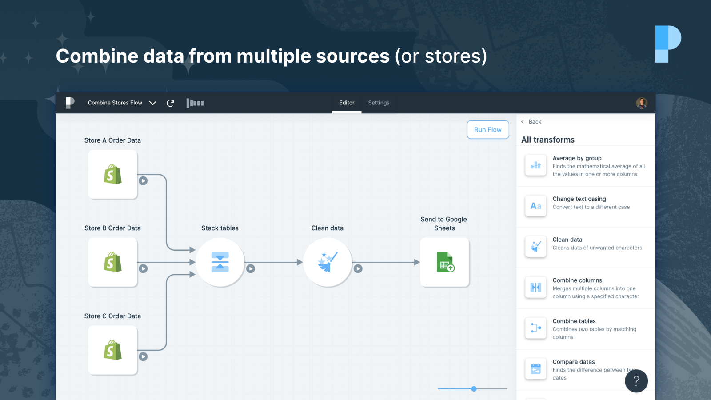Open the Clean data node in the canvas
This screenshot has height=400, width=711.
[x=328, y=262]
